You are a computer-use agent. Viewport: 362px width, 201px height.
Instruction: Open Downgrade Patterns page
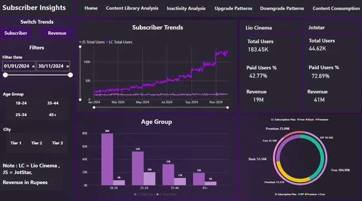point(282,8)
